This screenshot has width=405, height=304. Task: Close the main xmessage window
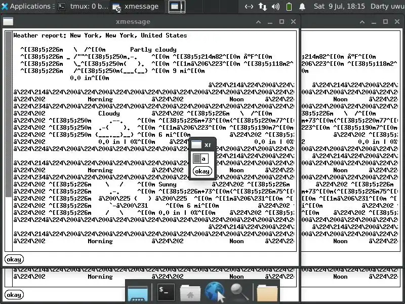click(x=294, y=22)
